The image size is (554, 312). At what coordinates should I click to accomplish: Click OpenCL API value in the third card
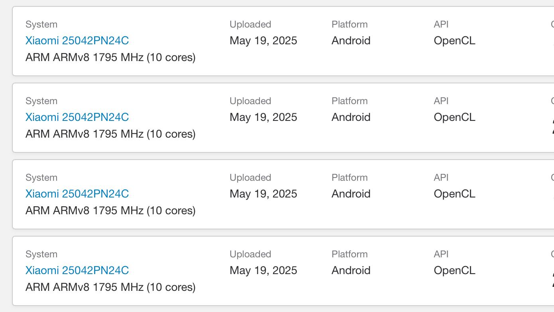[x=454, y=194]
